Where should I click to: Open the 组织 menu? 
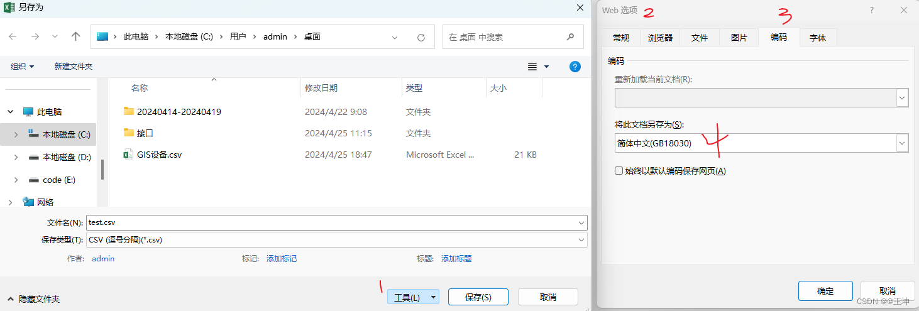click(x=23, y=66)
